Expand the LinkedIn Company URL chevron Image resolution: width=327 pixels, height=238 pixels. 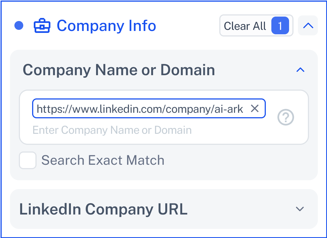300,209
